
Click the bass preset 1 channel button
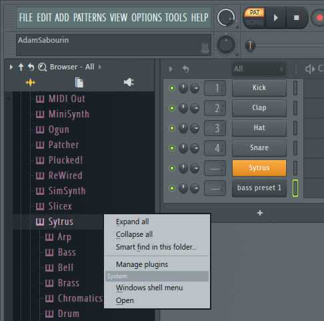pyautogui.click(x=259, y=188)
